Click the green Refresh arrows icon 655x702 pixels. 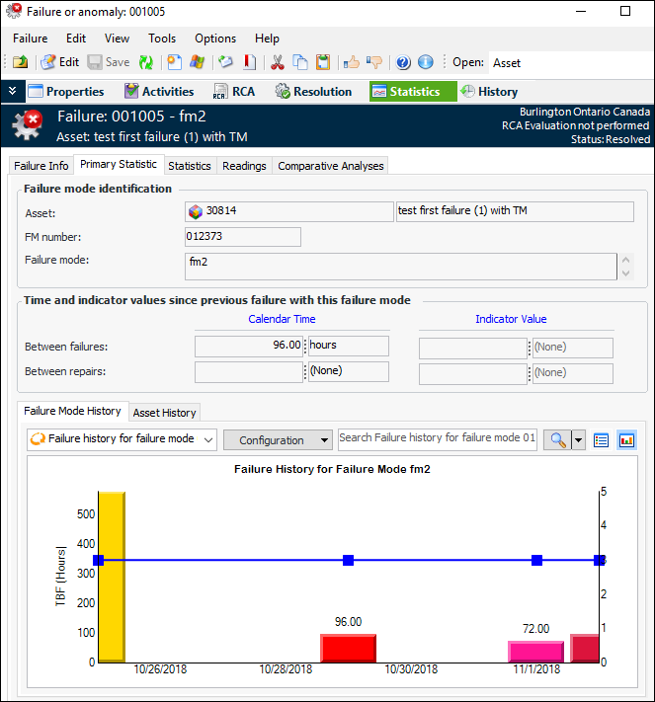(x=146, y=62)
